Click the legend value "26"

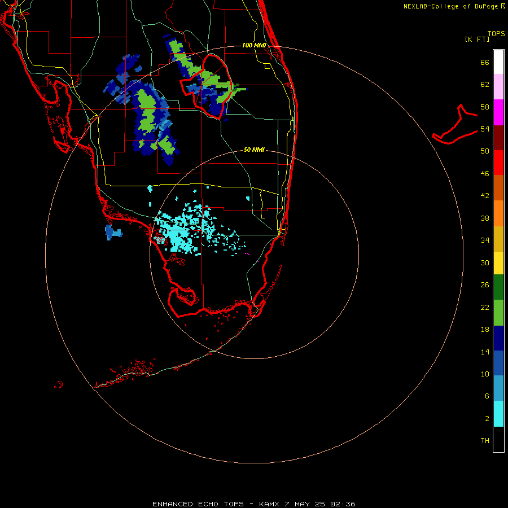pos(485,285)
